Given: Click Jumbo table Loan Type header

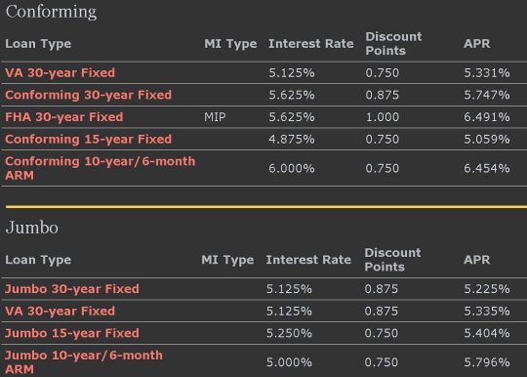Looking at the screenshot, I should [38, 260].
